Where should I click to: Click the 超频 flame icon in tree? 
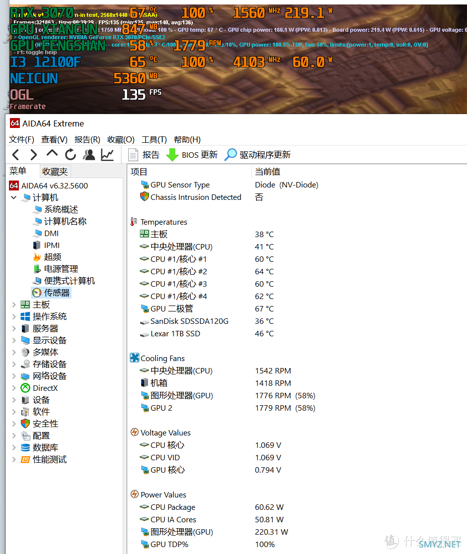point(37,257)
